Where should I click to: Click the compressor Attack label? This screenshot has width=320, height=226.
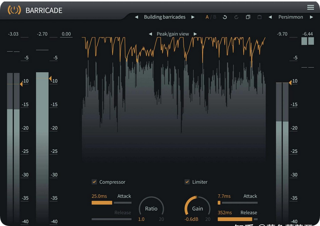tap(124, 196)
